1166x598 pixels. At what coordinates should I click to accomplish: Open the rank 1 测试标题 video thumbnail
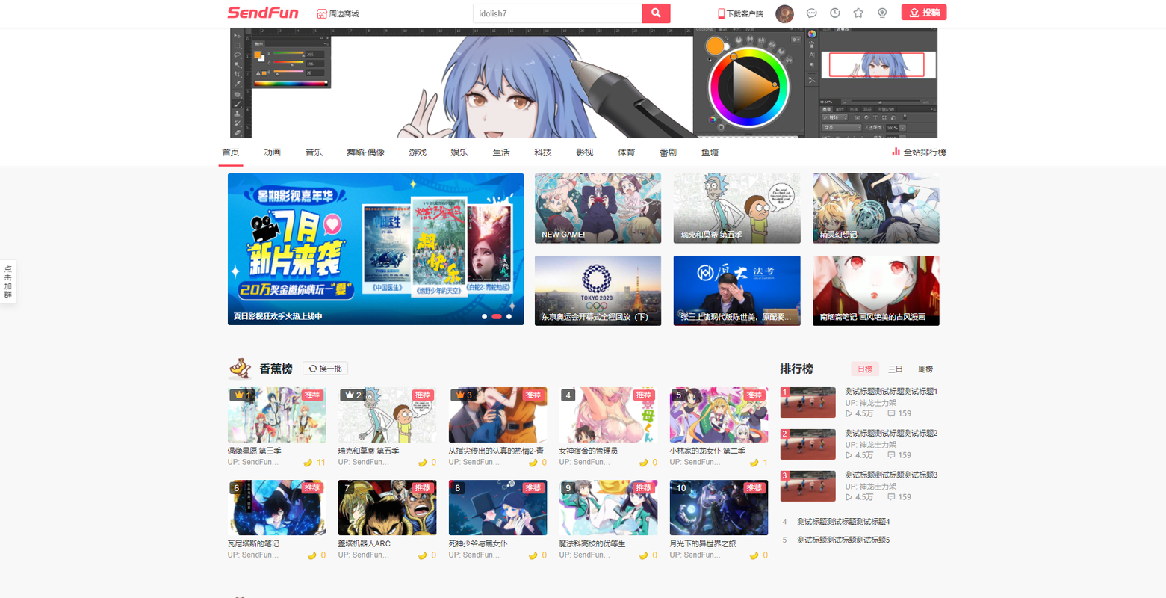tap(808, 402)
